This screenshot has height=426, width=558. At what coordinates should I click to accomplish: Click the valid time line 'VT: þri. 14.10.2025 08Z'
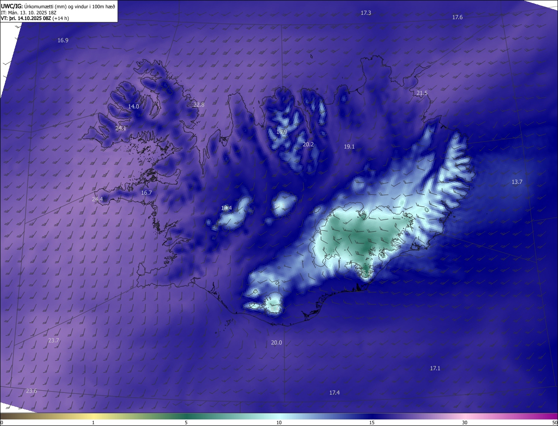pos(26,18)
